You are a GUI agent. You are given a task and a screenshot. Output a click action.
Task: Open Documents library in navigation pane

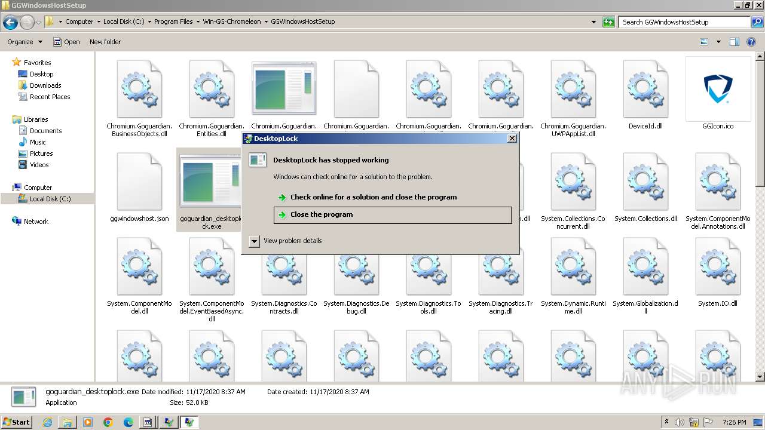pos(45,131)
